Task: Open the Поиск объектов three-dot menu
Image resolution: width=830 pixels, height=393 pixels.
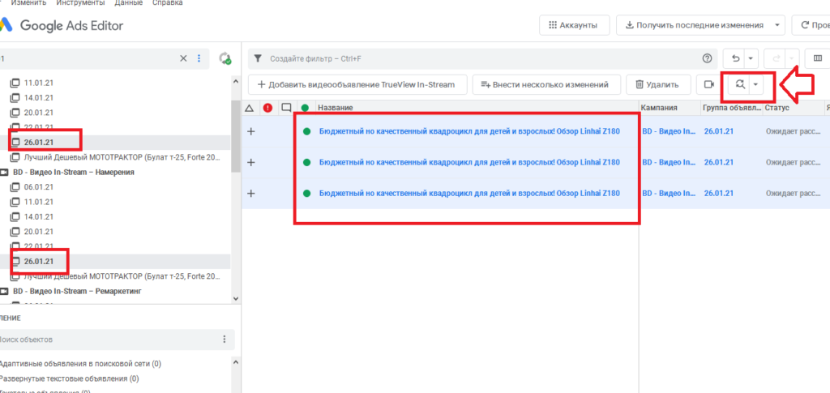Action: pos(225,339)
